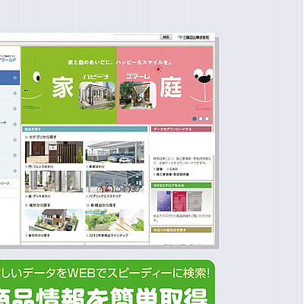Switch to the second banner slide dot

pos(201,119)
